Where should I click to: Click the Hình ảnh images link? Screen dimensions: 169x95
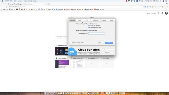(x=153, y=13)
